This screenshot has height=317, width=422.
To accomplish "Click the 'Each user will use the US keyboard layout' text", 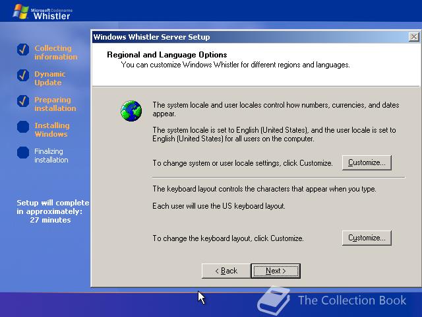I will 219,206.
